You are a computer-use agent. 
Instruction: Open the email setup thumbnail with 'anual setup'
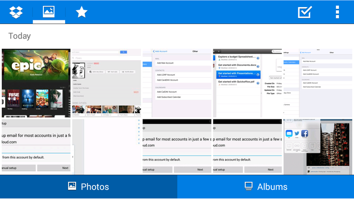36,147
